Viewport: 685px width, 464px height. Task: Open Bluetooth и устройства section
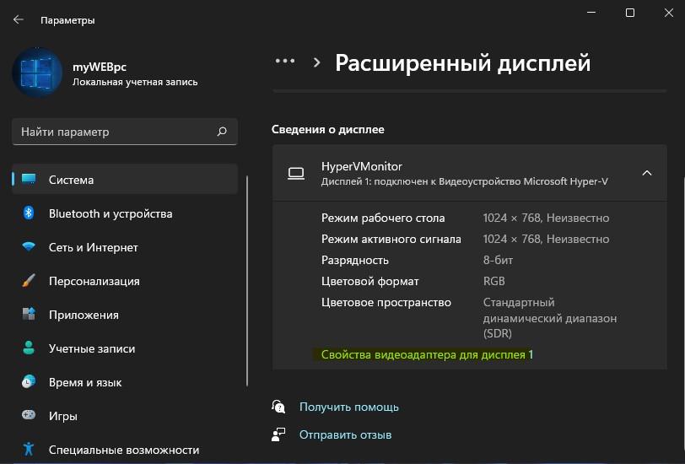point(125,213)
